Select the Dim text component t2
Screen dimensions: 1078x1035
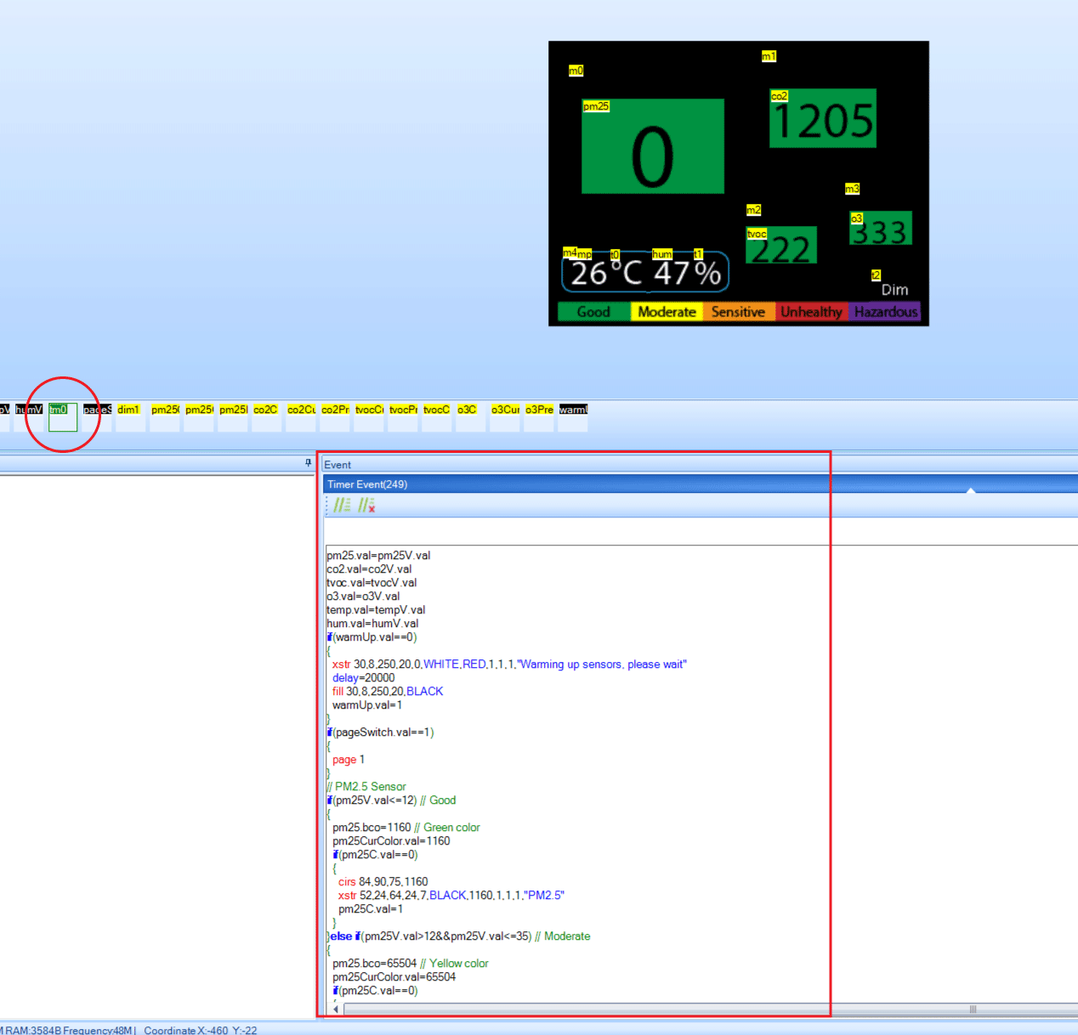(894, 289)
